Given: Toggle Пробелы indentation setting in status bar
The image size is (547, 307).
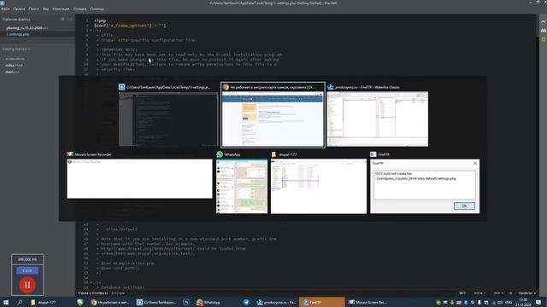Looking at the screenshot, I should point(526,293).
